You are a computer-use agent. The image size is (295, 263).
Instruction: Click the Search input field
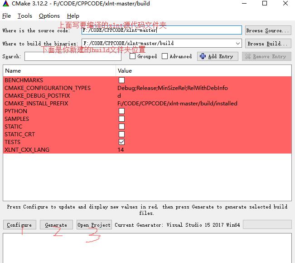pos(73,56)
